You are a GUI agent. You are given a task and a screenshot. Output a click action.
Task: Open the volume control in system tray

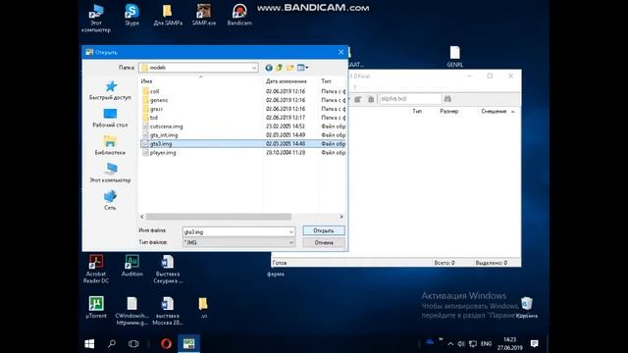pyautogui.click(x=461, y=344)
